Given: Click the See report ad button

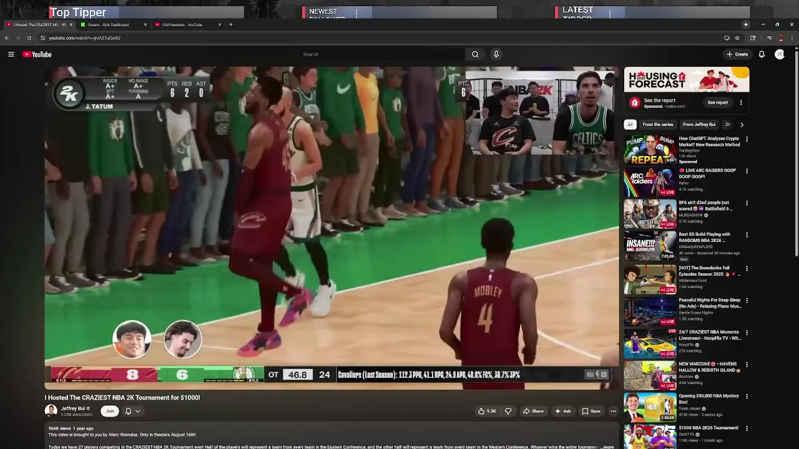Looking at the screenshot, I should pos(718,102).
